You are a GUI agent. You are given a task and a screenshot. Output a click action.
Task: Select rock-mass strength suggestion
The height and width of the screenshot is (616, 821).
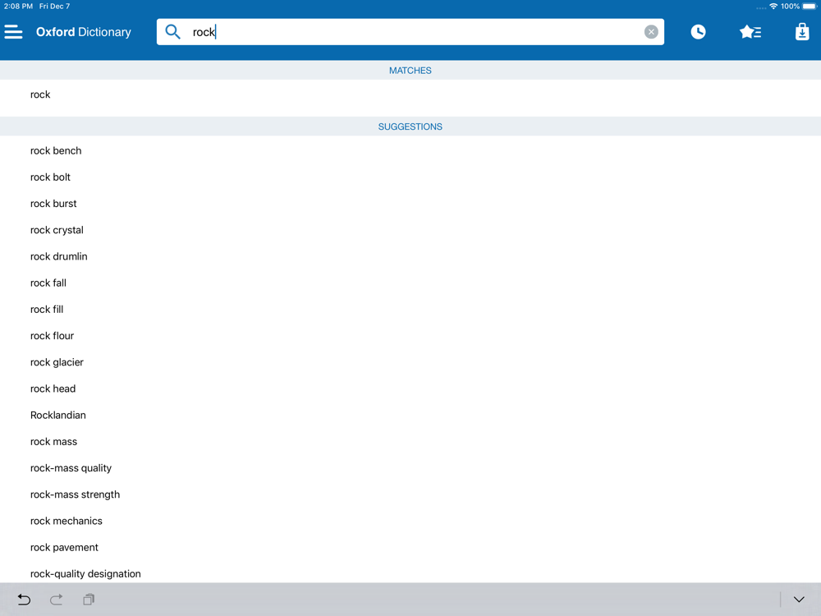tap(410, 494)
